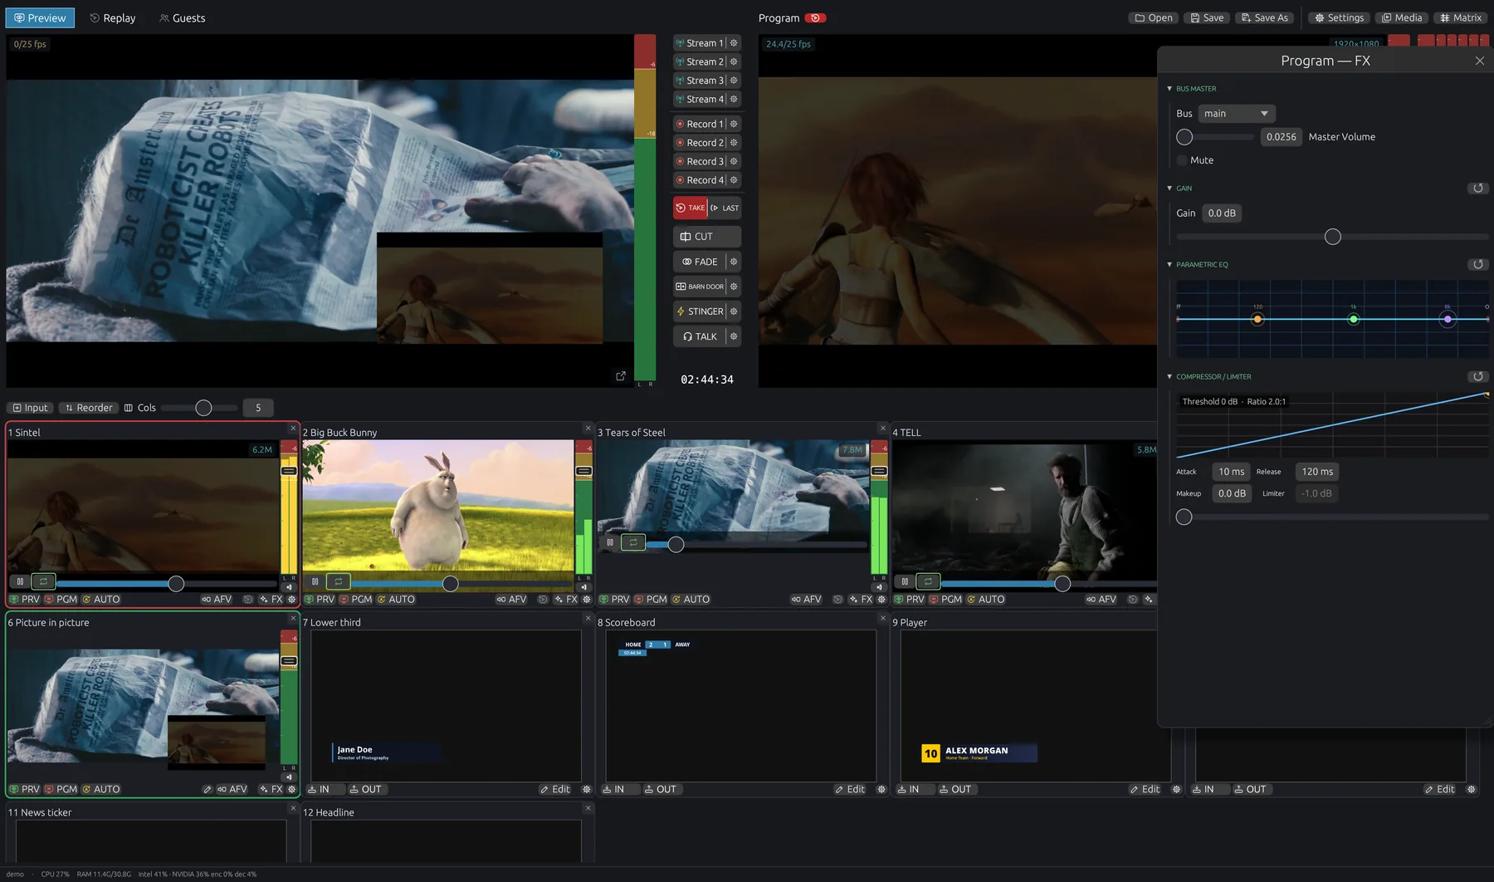The image size is (1494, 882).
Task: Open FX for the Sintel input
Action: pyautogui.click(x=271, y=600)
